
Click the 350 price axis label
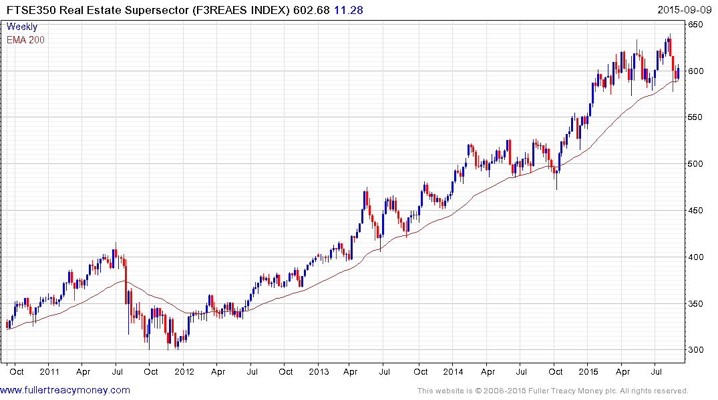point(695,303)
